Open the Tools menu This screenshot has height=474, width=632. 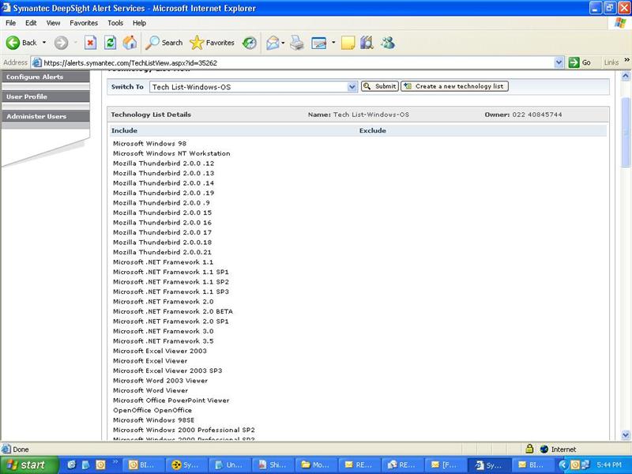click(x=115, y=23)
